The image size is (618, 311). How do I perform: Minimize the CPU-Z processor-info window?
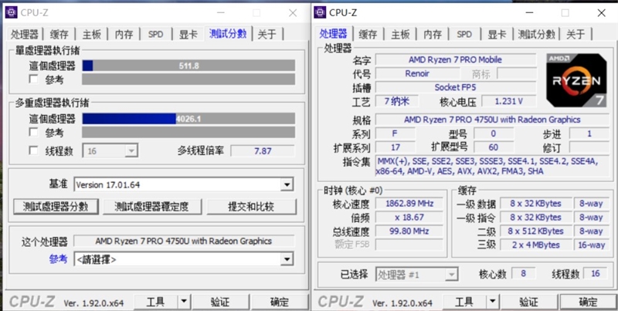point(533,13)
